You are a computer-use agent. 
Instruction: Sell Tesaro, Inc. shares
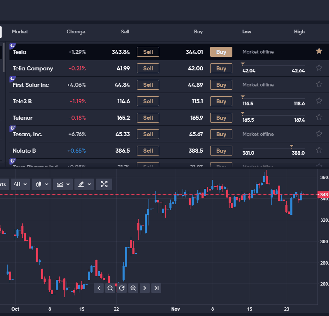pyautogui.click(x=148, y=134)
